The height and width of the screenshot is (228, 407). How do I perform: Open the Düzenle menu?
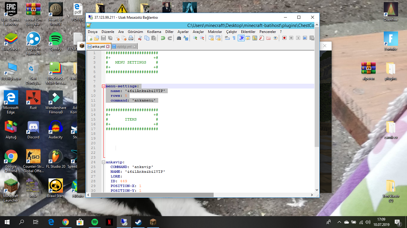click(108, 32)
